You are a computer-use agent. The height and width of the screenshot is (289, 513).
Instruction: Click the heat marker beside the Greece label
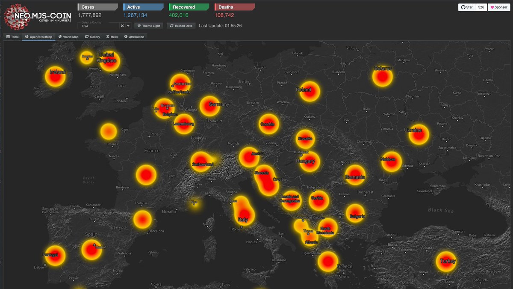[328, 262]
